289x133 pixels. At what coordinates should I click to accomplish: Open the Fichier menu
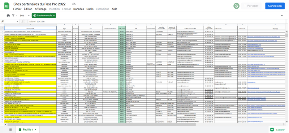click(x=17, y=9)
